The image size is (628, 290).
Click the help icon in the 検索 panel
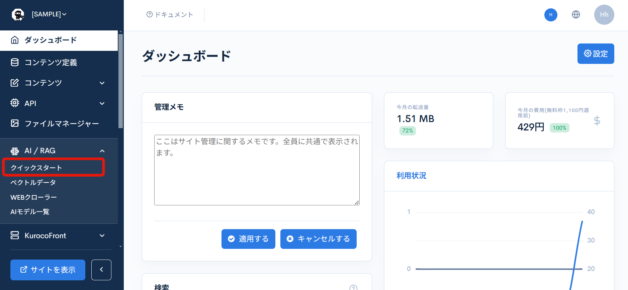[353, 288]
